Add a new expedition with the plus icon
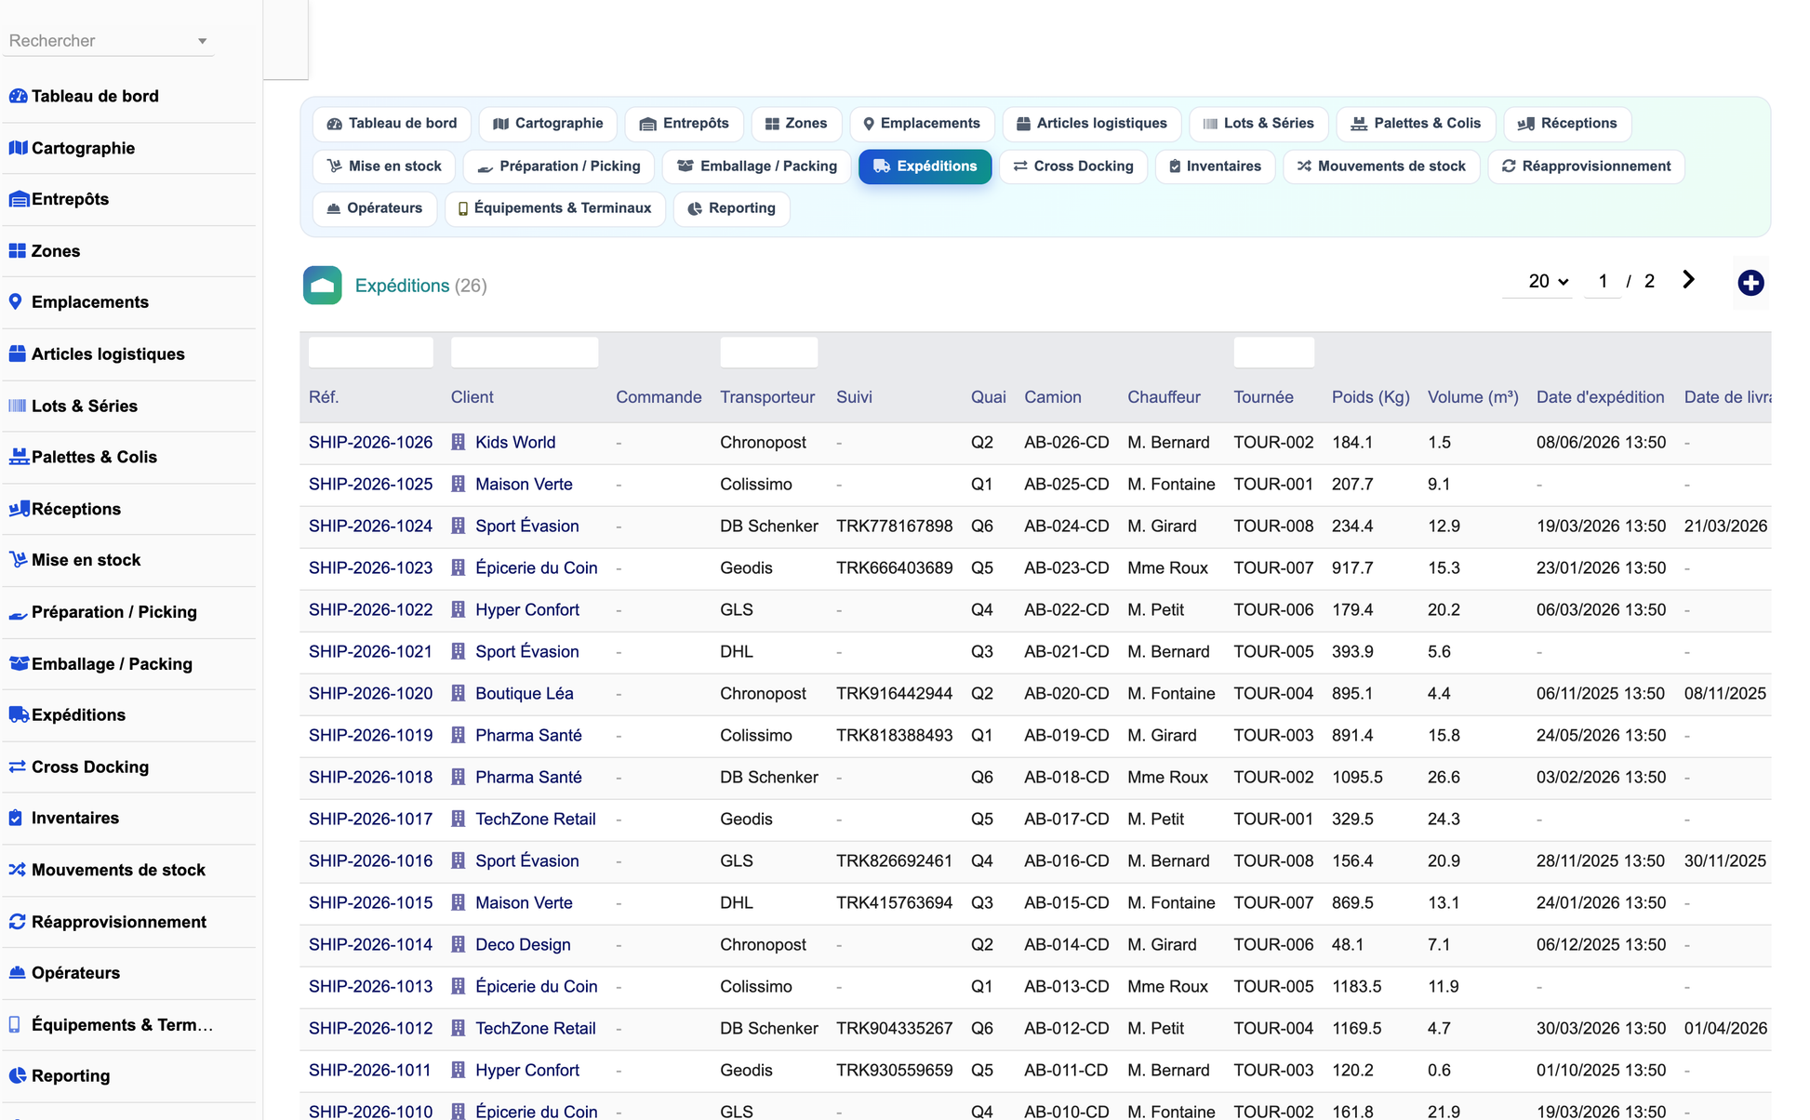Viewport: 1810px width, 1120px height. pos(1750,283)
